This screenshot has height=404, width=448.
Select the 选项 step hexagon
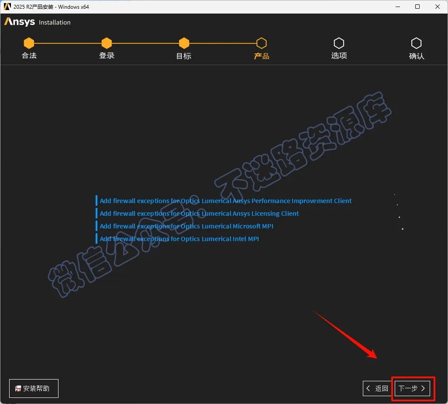pos(339,43)
